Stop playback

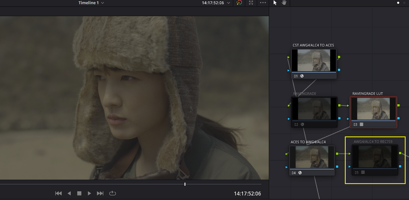pyautogui.click(x=79, y=193)
